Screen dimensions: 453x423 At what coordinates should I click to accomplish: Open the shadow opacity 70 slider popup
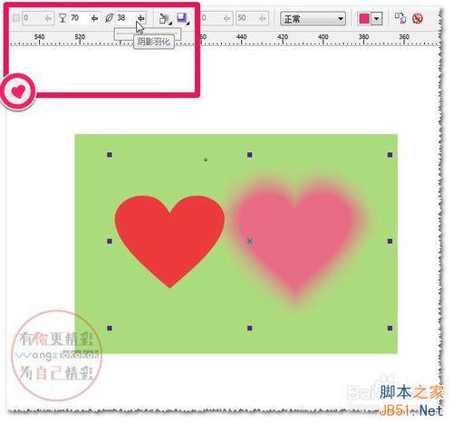(94, 18)
